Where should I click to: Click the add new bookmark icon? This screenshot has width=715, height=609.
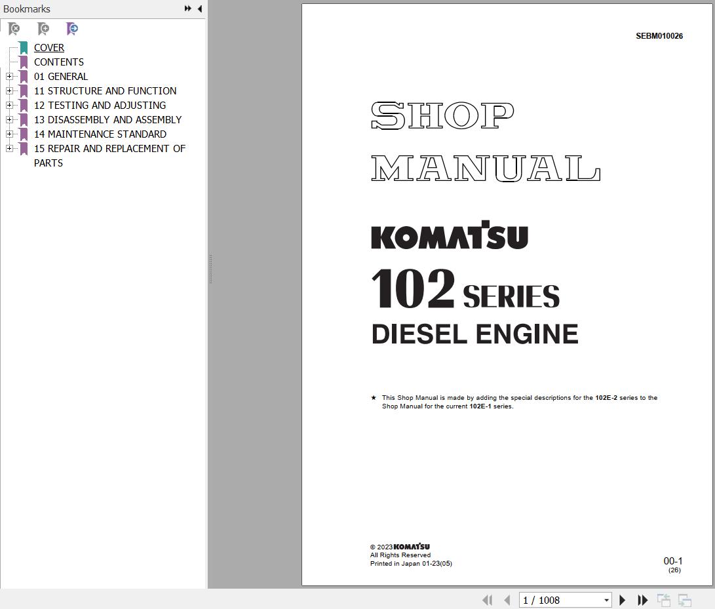pyautogui.click(x=43, y=29)
